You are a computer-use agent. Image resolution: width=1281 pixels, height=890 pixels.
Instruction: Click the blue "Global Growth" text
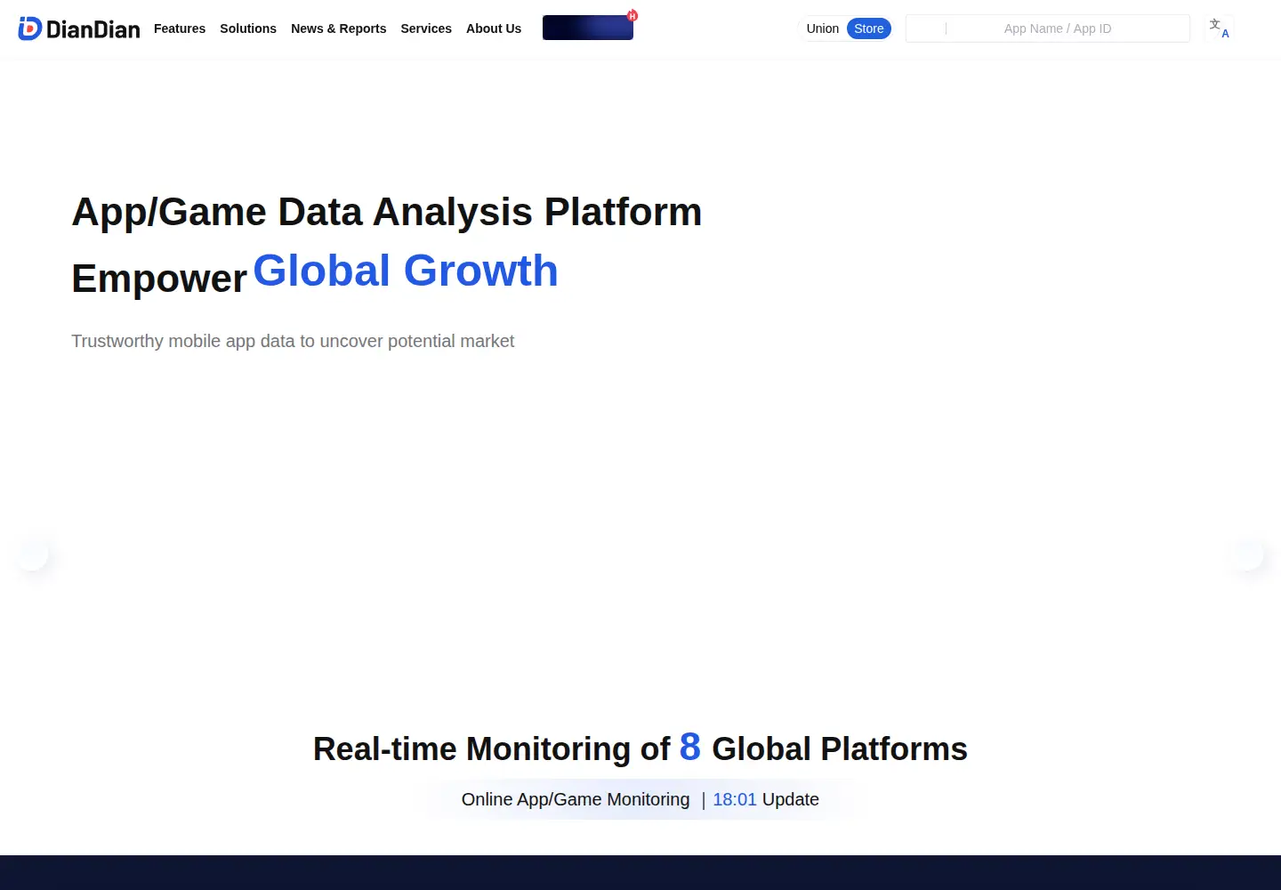[406, 271]
